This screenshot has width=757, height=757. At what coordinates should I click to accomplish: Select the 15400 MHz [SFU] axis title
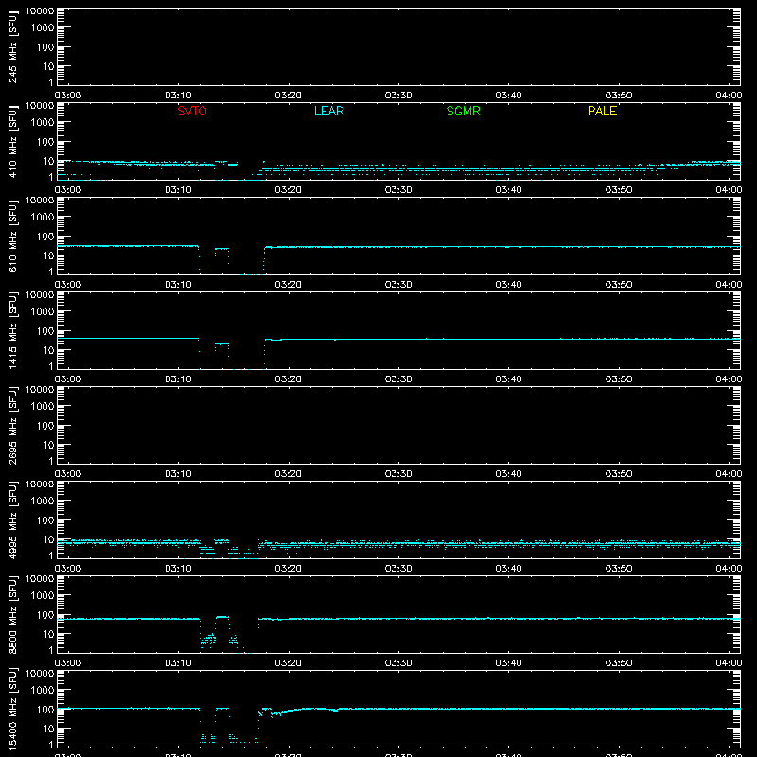click(12, 709)
